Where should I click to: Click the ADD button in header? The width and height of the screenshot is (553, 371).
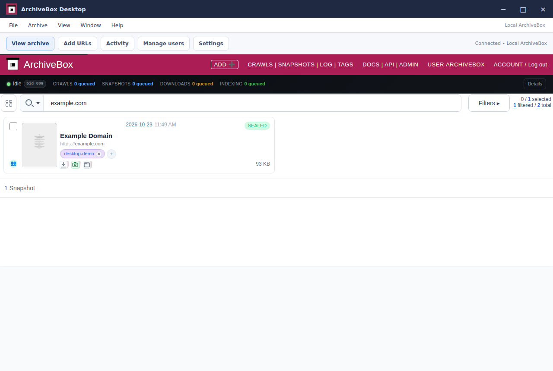click(x=225, y=64)
